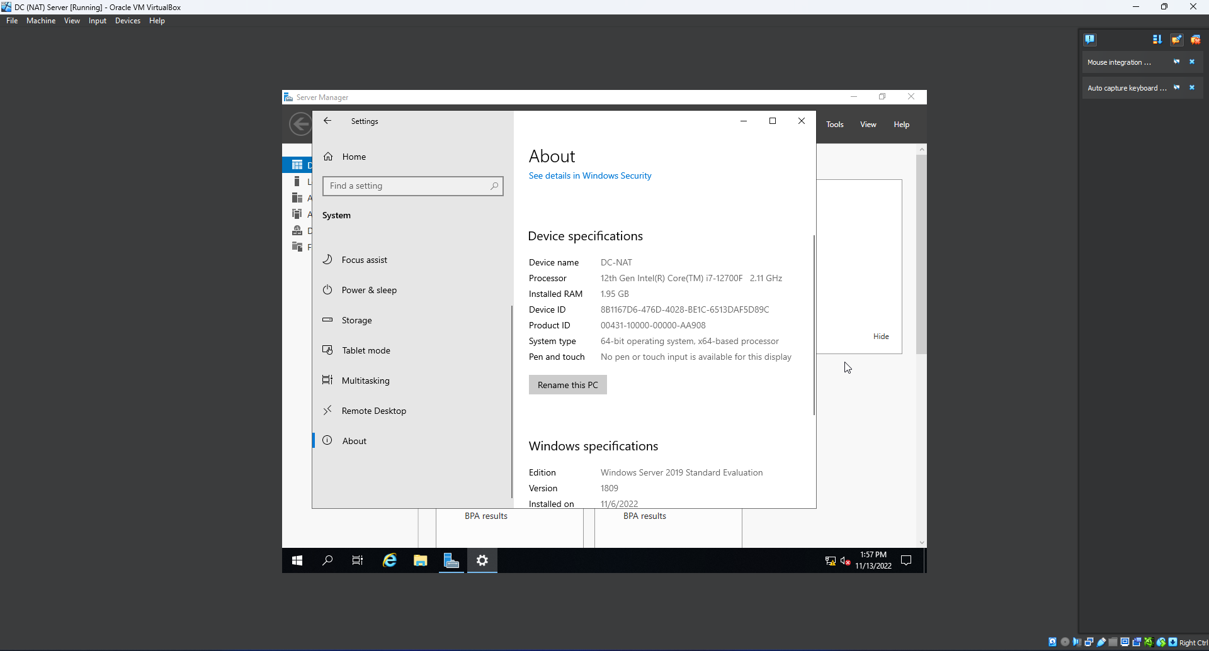Image resolution: width=1209 pixels, height=651 pixels.
Task: Click the Local Server icon in Server Manager sidebar
Action: coord(297,181)
